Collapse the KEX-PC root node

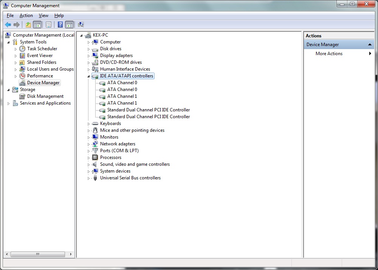pyautogui.click(x=82, y=35)
